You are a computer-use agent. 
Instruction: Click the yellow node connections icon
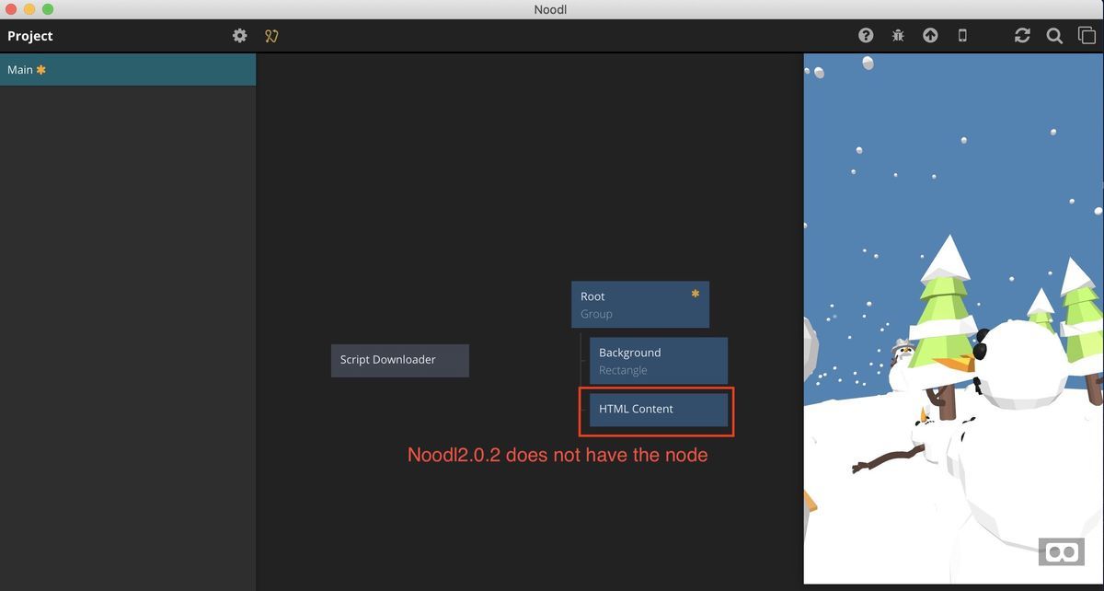(x=271, y=36)
